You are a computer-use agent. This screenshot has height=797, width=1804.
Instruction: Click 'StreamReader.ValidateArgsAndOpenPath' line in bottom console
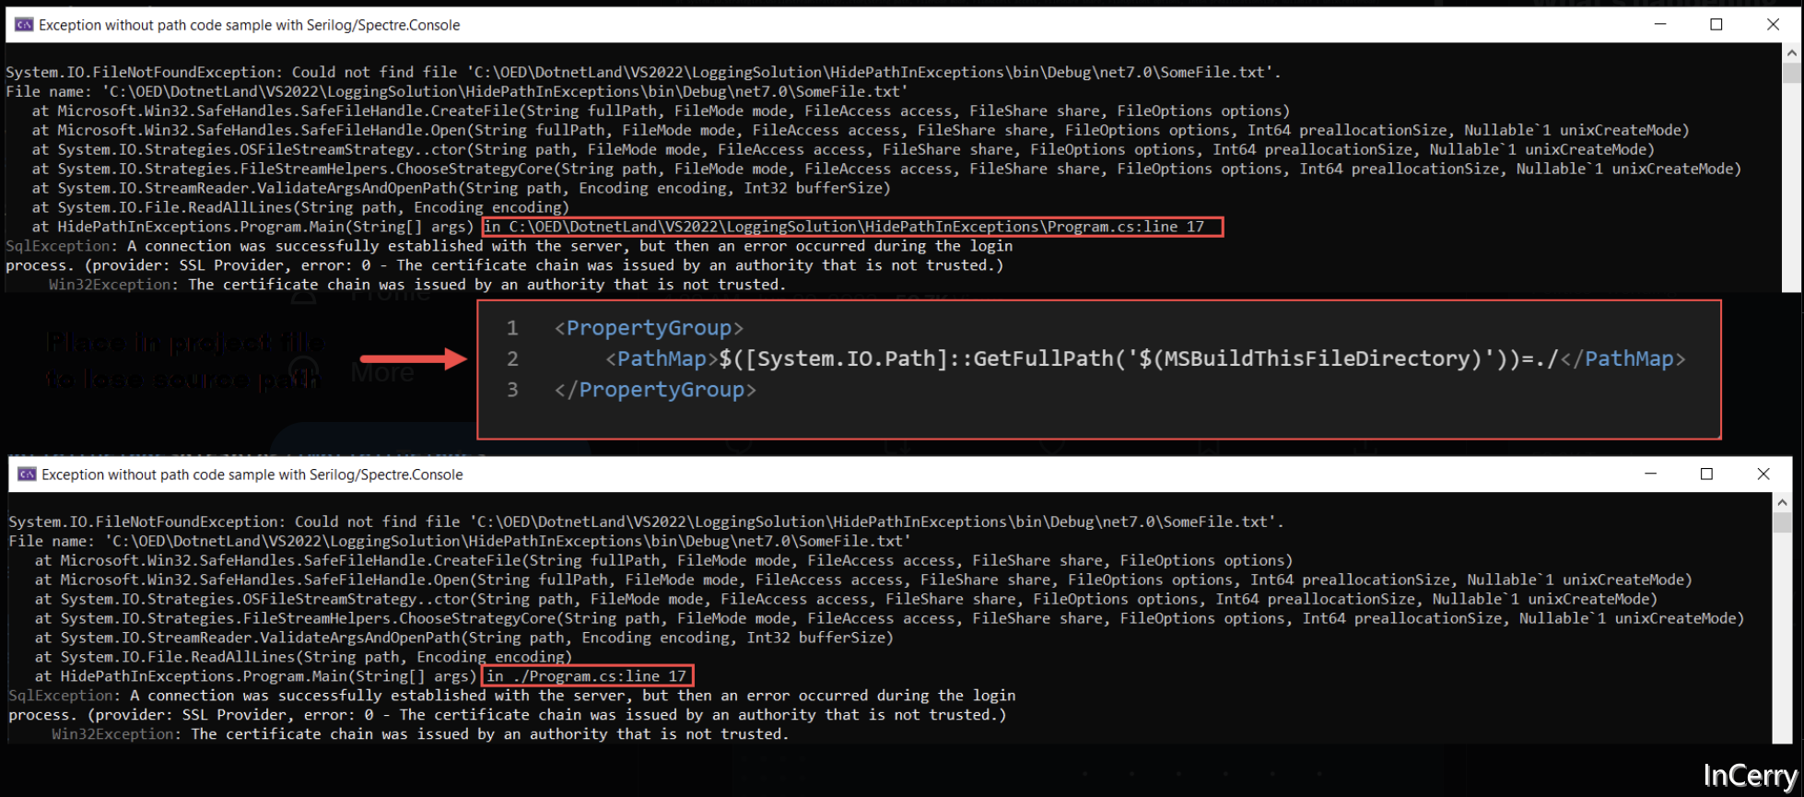tap(463, 638)
